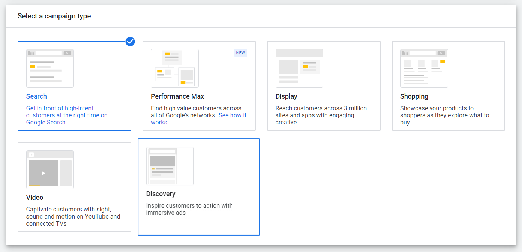Click the Display campaign layout icon
The image size is (522, 252).
tap(299, 68)
